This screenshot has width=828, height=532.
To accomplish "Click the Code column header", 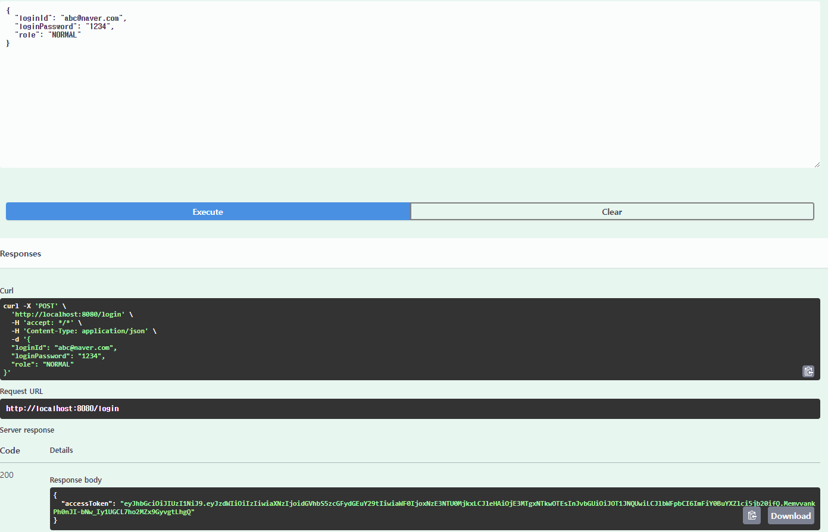I will [10, 450].
